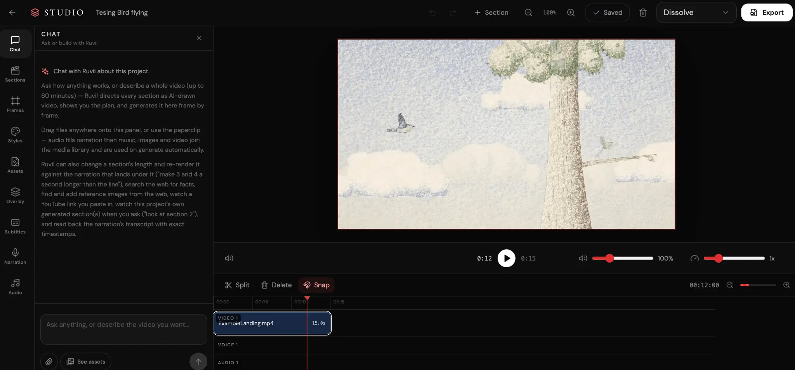Click the project title Tesing Bird flying
The image size is (795, 370).
coord(122,12)
